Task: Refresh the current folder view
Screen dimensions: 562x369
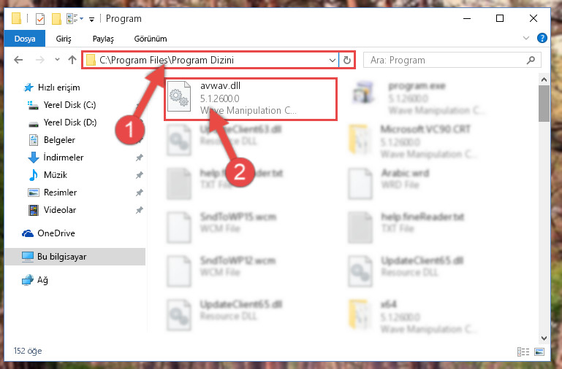Action: [346, 60]
